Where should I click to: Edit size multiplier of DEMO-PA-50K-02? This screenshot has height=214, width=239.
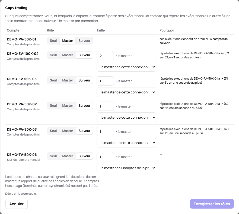[x=105, y=106]
